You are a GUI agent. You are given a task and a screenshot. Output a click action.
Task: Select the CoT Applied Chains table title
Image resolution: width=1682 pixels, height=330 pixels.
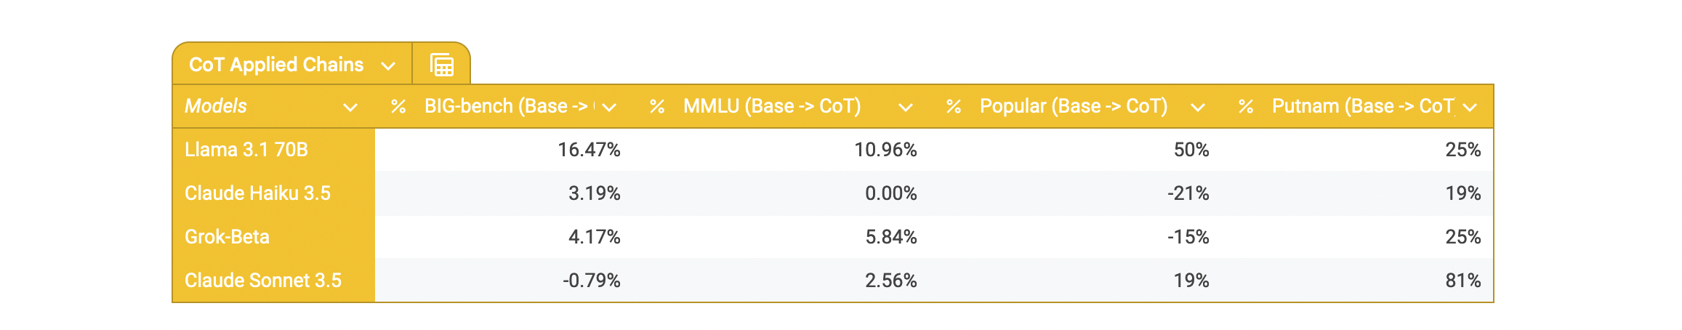tap(276, 65)
